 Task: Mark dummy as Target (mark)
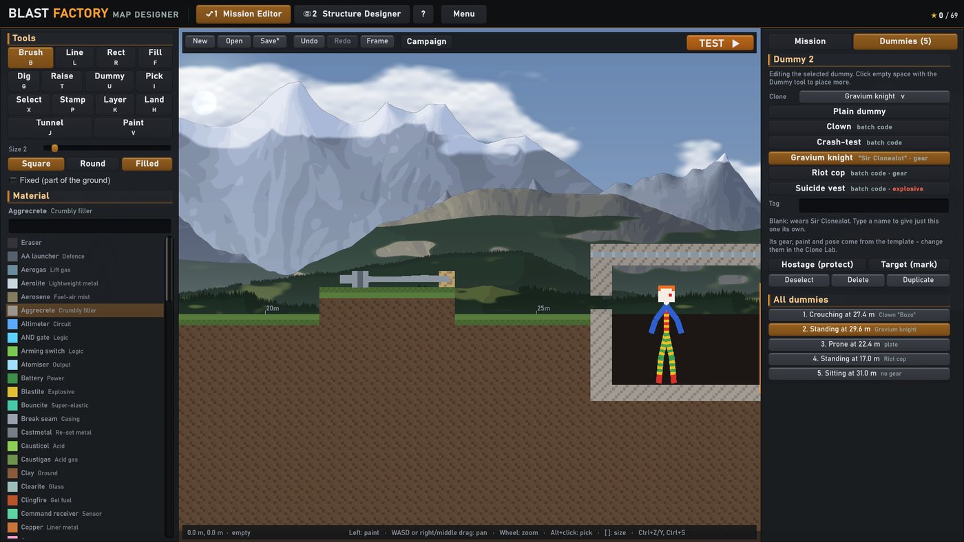coord(910,265)
